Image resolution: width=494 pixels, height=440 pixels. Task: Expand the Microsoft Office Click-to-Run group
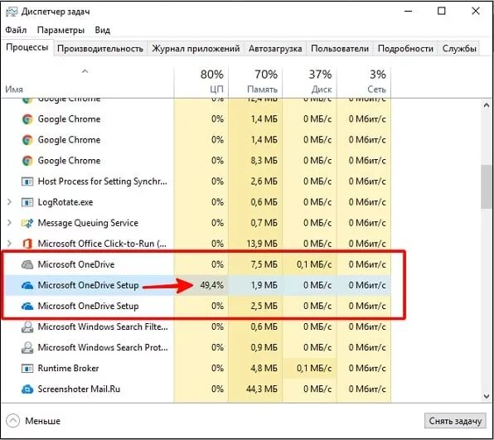tap(9, 244)
